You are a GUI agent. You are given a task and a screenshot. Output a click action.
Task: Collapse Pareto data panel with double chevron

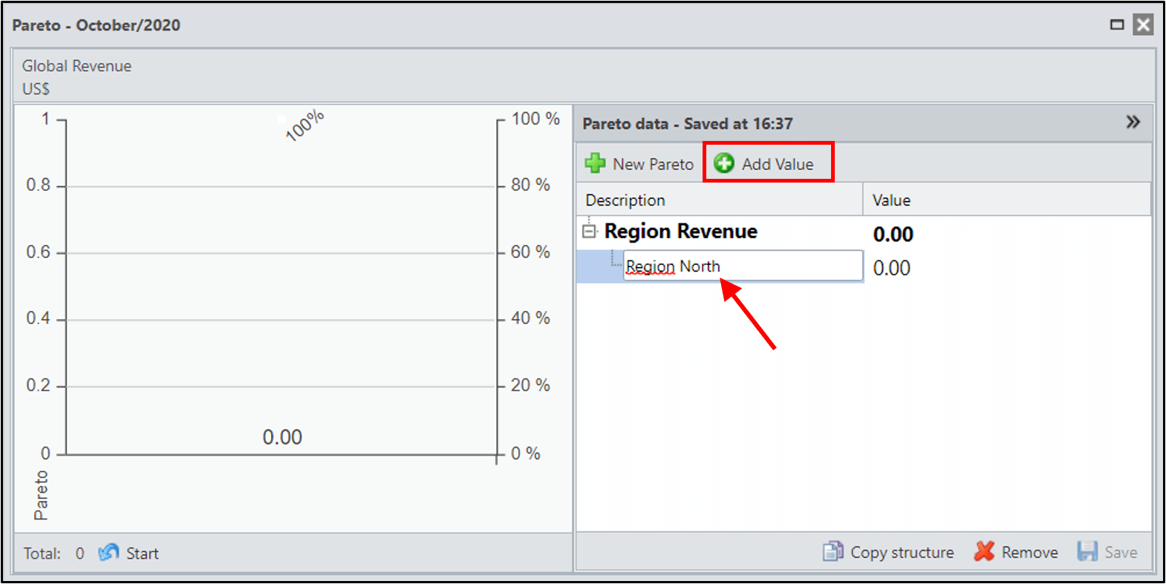(1133, 122)
